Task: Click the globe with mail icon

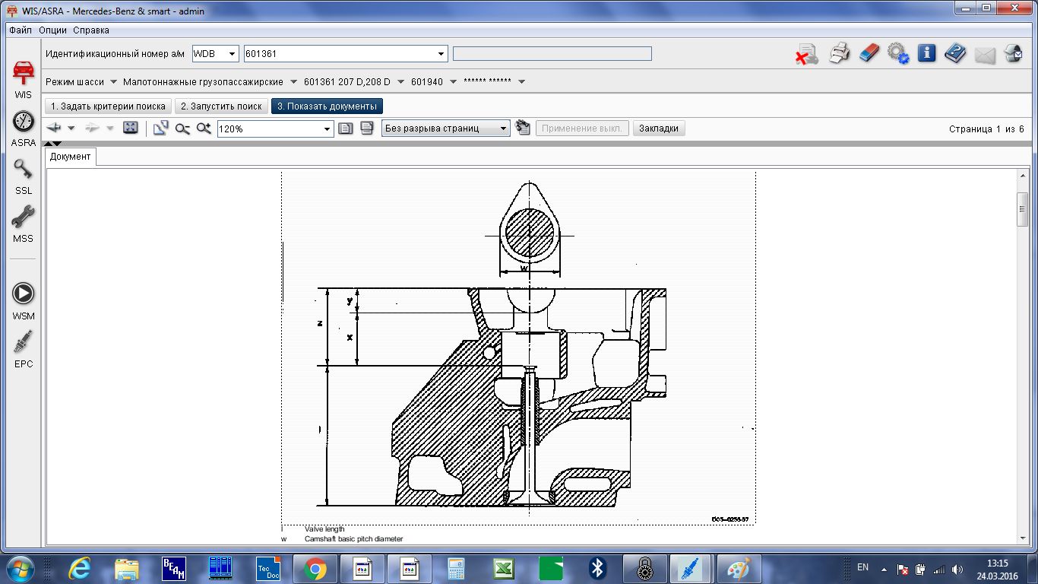Action: pos(1014,54)
